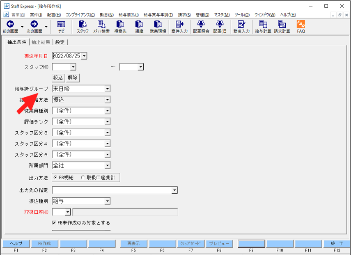Open the ナビ navigation icon
This screenshot has height=256, width=351.
(61, 24)
